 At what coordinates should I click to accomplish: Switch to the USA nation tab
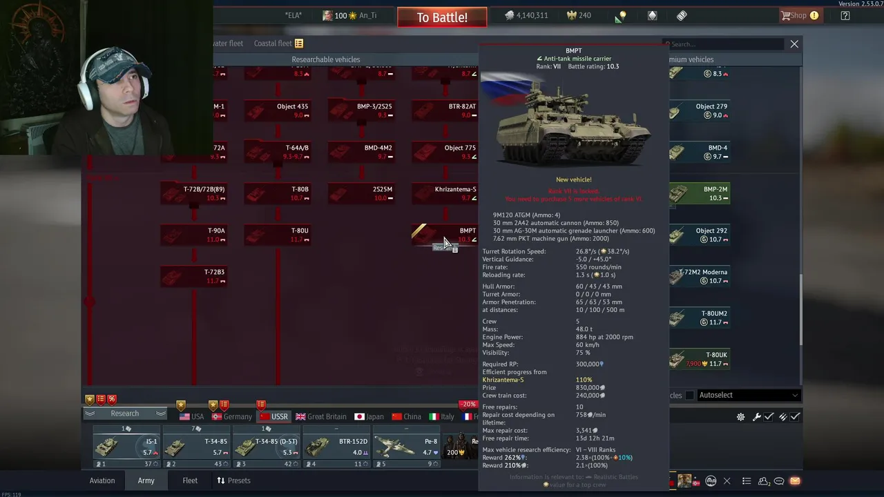point(191,416)
